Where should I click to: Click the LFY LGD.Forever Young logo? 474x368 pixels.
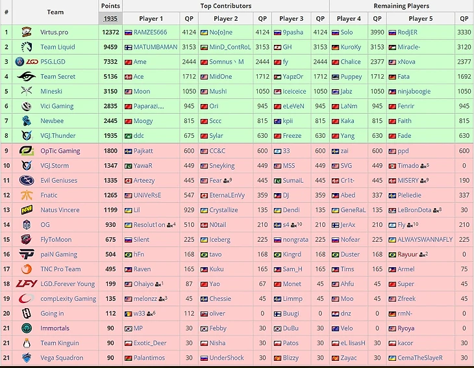click(x=27, y=284)
